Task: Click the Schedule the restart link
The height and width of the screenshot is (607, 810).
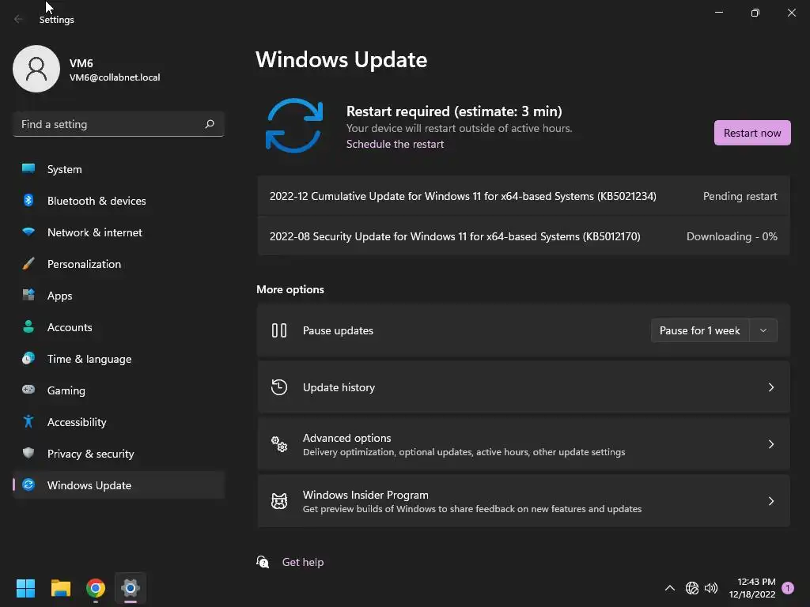Action: click(x=395, y=144)
